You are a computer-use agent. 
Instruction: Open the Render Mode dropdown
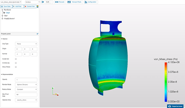(x=26, y=85)
